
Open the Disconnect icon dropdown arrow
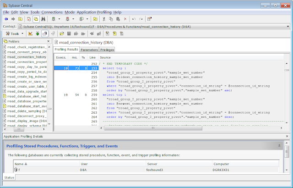coord(73,19)
